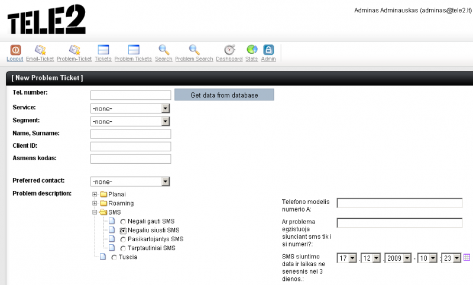Select the Negaliu siusti SMS radio button
Viewport: 473px width, 285px height.
[123, 231]
